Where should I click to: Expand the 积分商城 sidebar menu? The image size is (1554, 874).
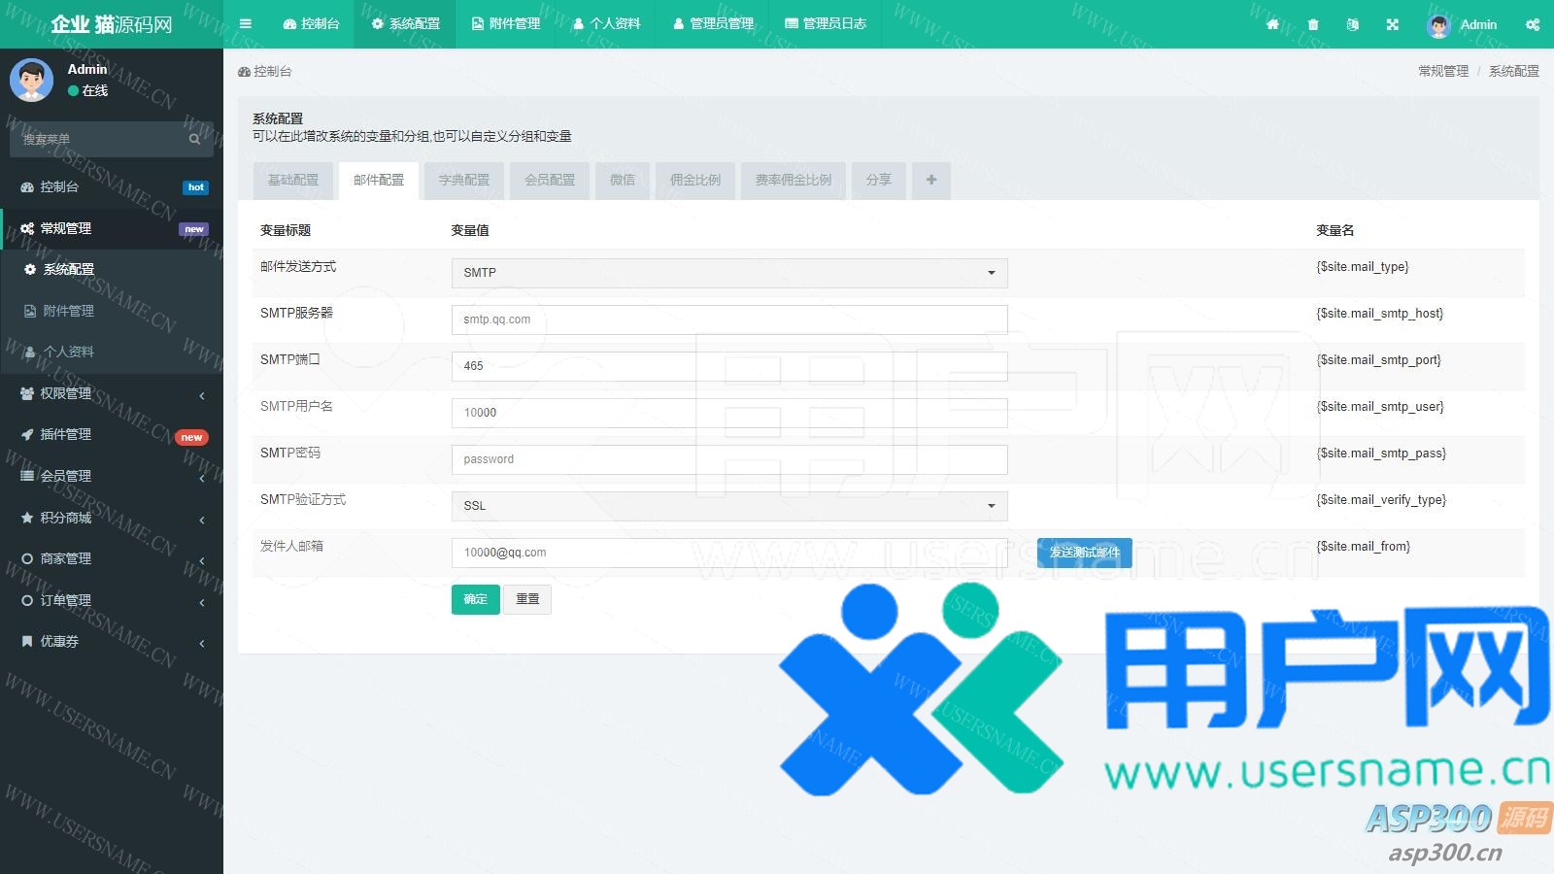click(x=112, y=518)
